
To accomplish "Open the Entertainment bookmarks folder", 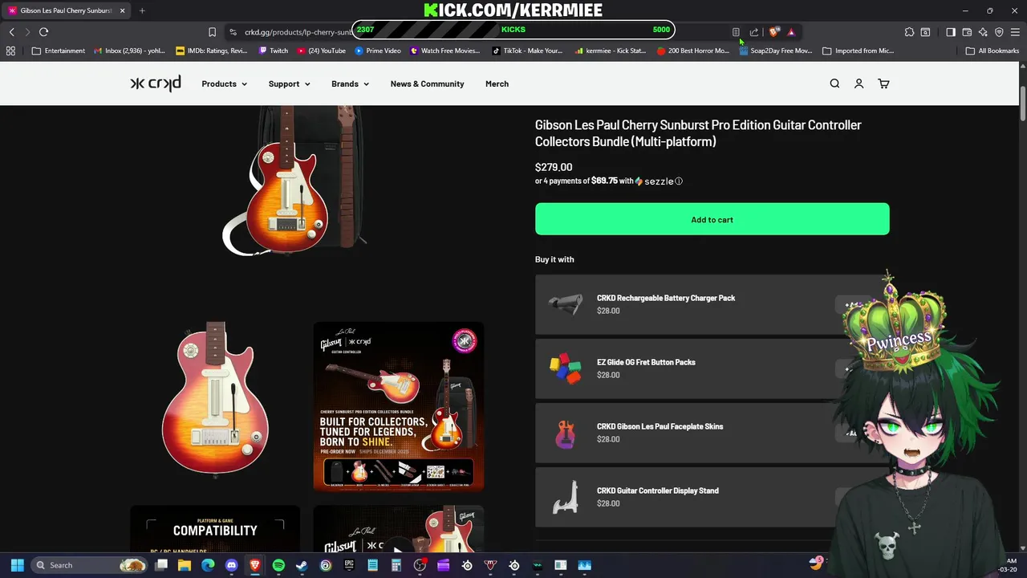I will pos(58,51).
